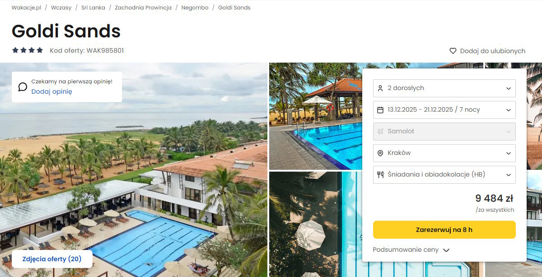
Task: Click the cutlery icon in the meal plan field
Action: click(x=380, y=174)
